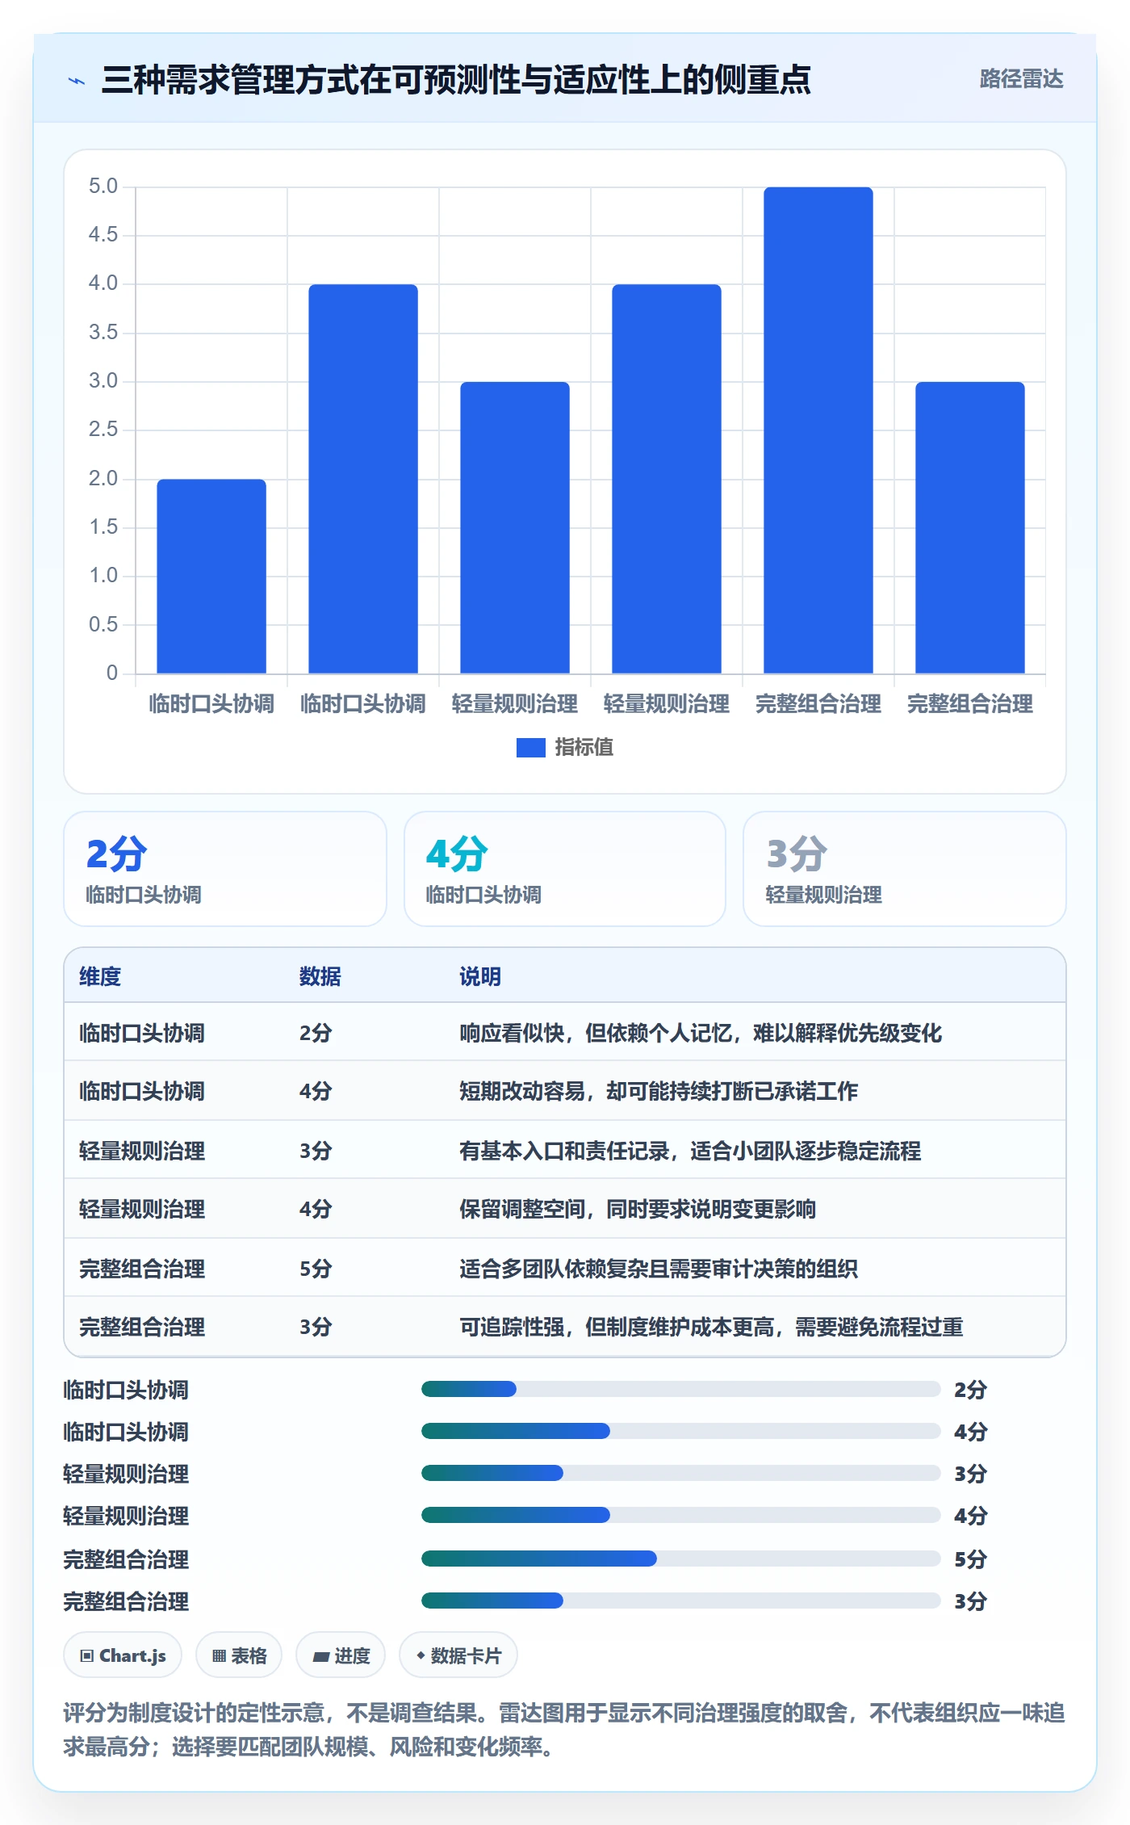This screenshot has width=1130, height=1825.
Task: Click the 说明 table column header
Action: tap(480, 976)
